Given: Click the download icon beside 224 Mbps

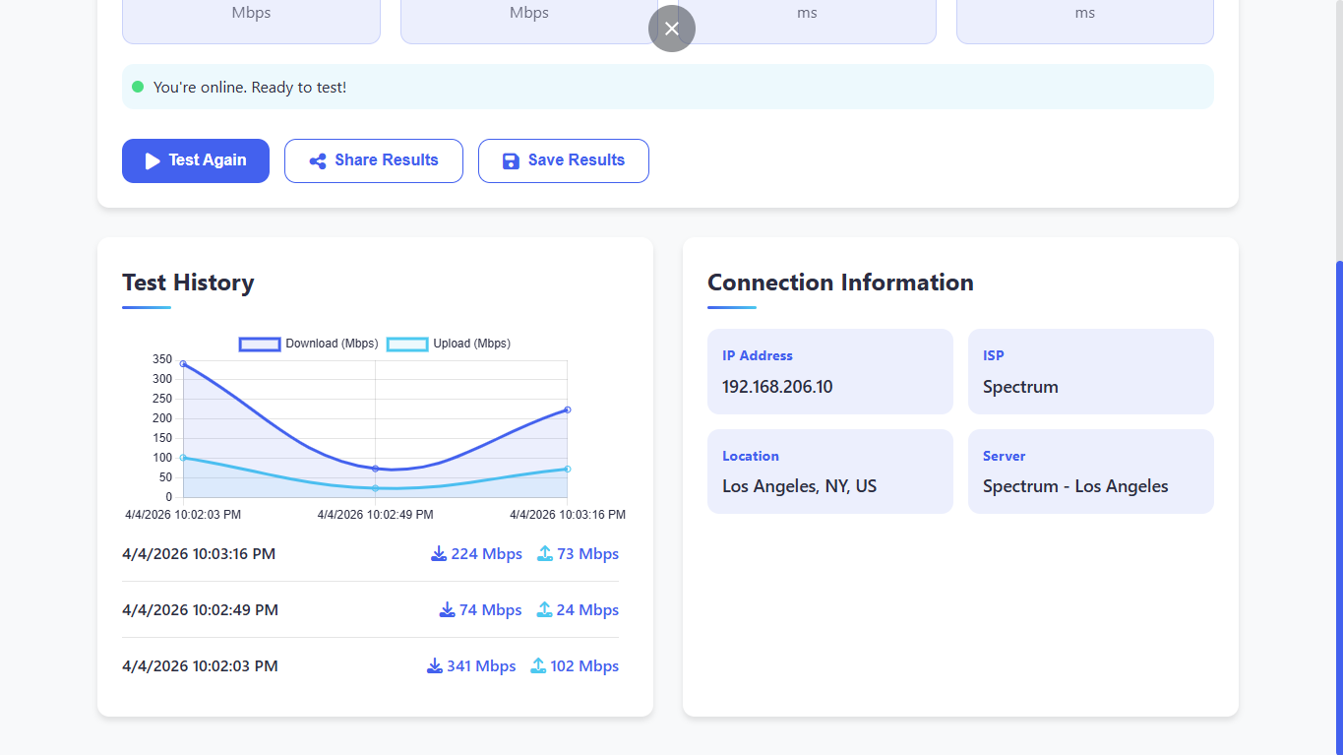Looking at the screenshot, I should [x=439, y=554].
